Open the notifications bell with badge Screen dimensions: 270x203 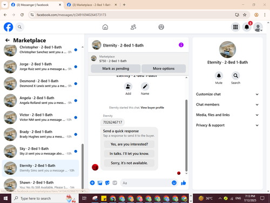tap(247, 27)
